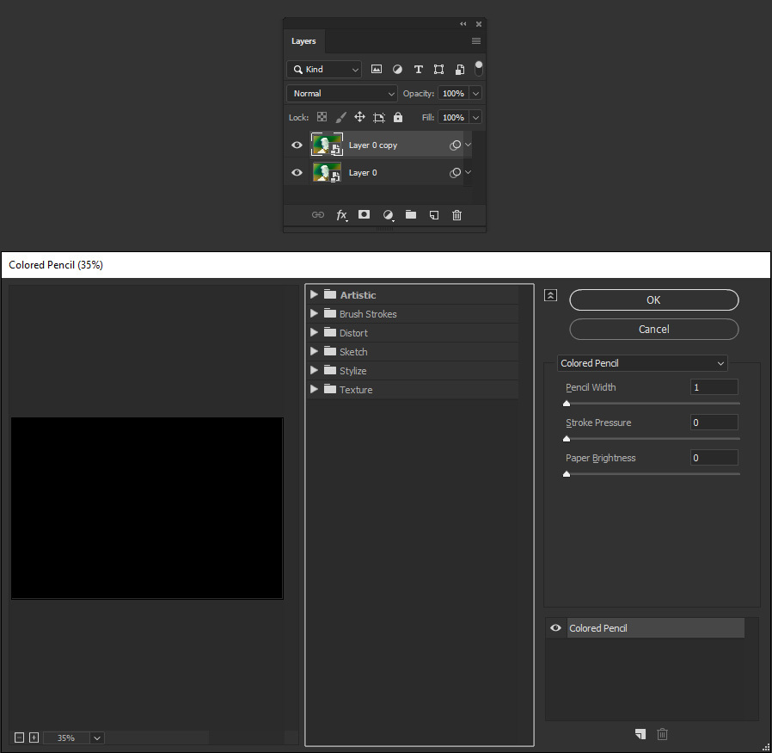Delete layer with the Layers trash icon
Screen dimensions: 772x753
456,215
